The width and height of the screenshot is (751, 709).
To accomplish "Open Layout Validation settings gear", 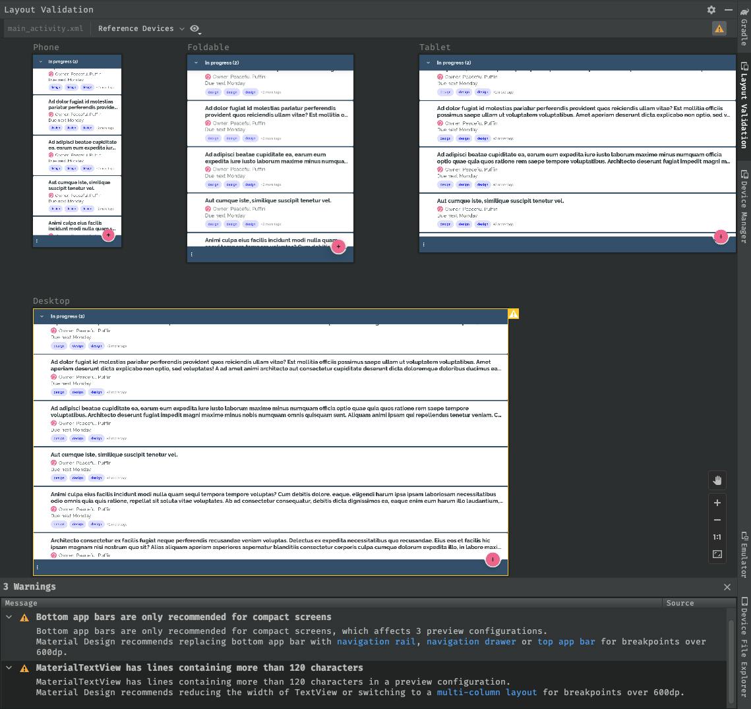I will (711, 10).
